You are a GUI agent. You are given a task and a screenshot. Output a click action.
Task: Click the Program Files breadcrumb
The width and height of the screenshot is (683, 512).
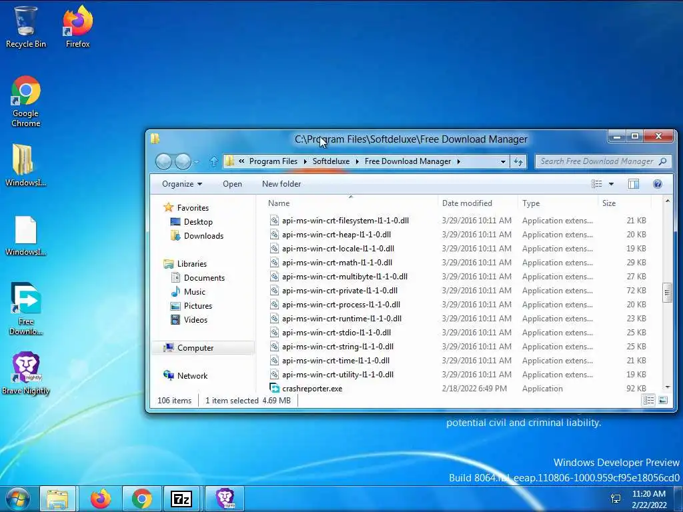[x=273, y=161]
